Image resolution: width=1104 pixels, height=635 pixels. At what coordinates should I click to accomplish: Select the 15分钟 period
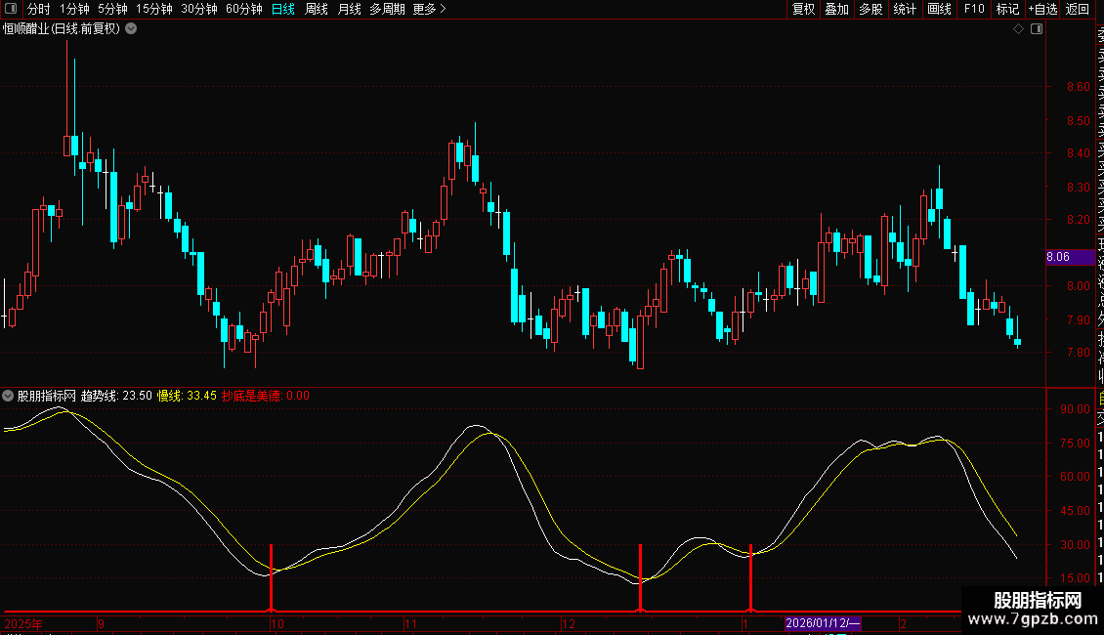click(154, 9)
